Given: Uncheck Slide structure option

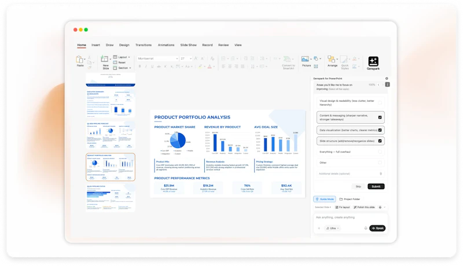Looking at the screenshot, I should point(380,141).
